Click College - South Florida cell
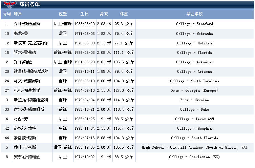Screen dimensions: 255x168 [194, 138]
